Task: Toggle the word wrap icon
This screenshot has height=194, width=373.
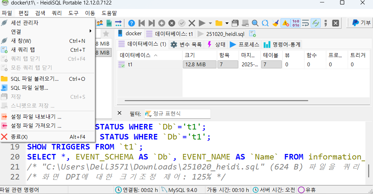Action: point(305,23)
